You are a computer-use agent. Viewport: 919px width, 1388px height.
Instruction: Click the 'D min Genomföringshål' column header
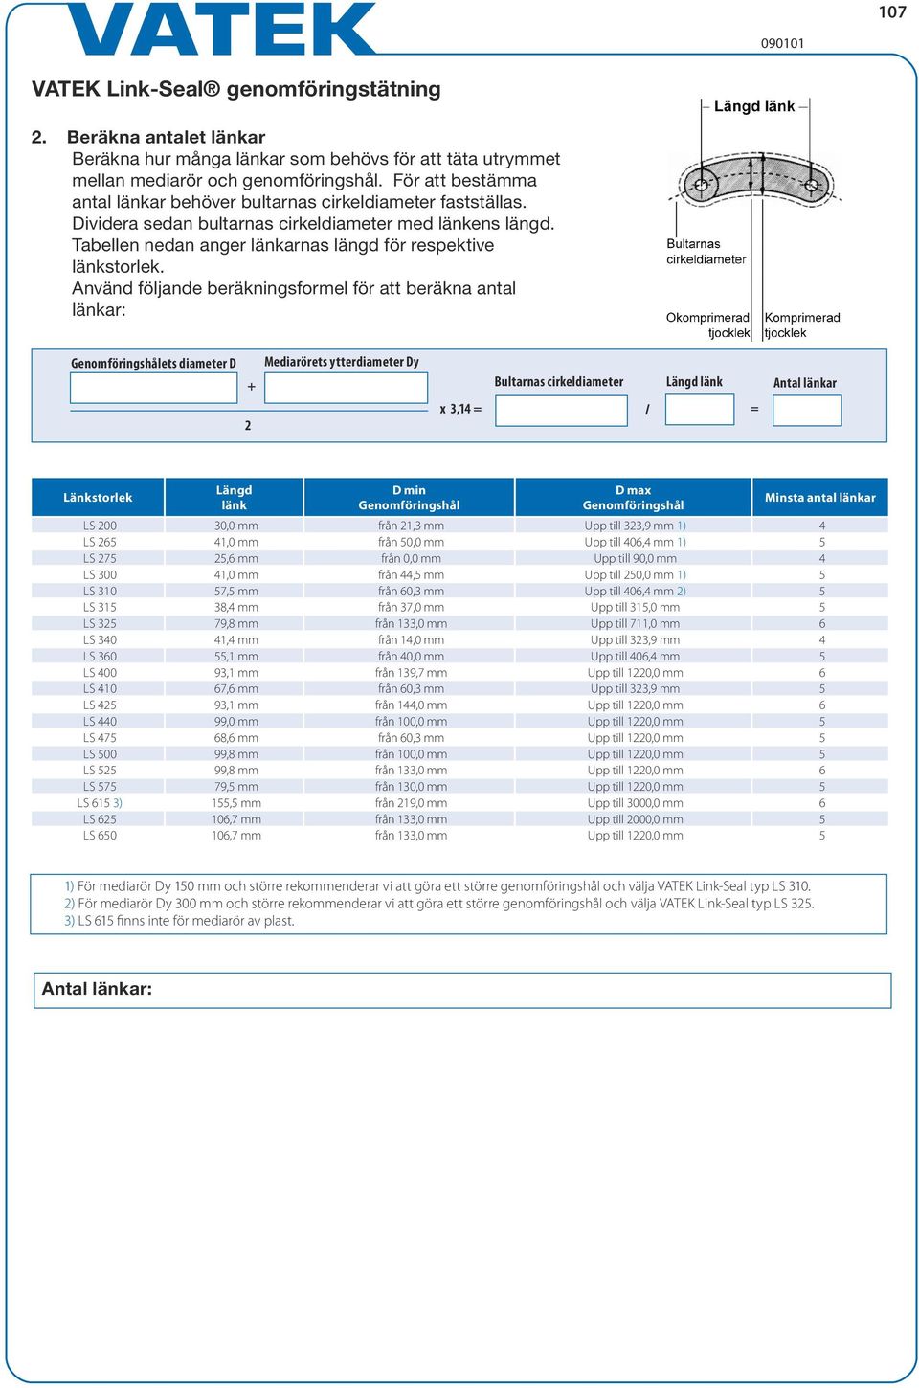[409, 498]
